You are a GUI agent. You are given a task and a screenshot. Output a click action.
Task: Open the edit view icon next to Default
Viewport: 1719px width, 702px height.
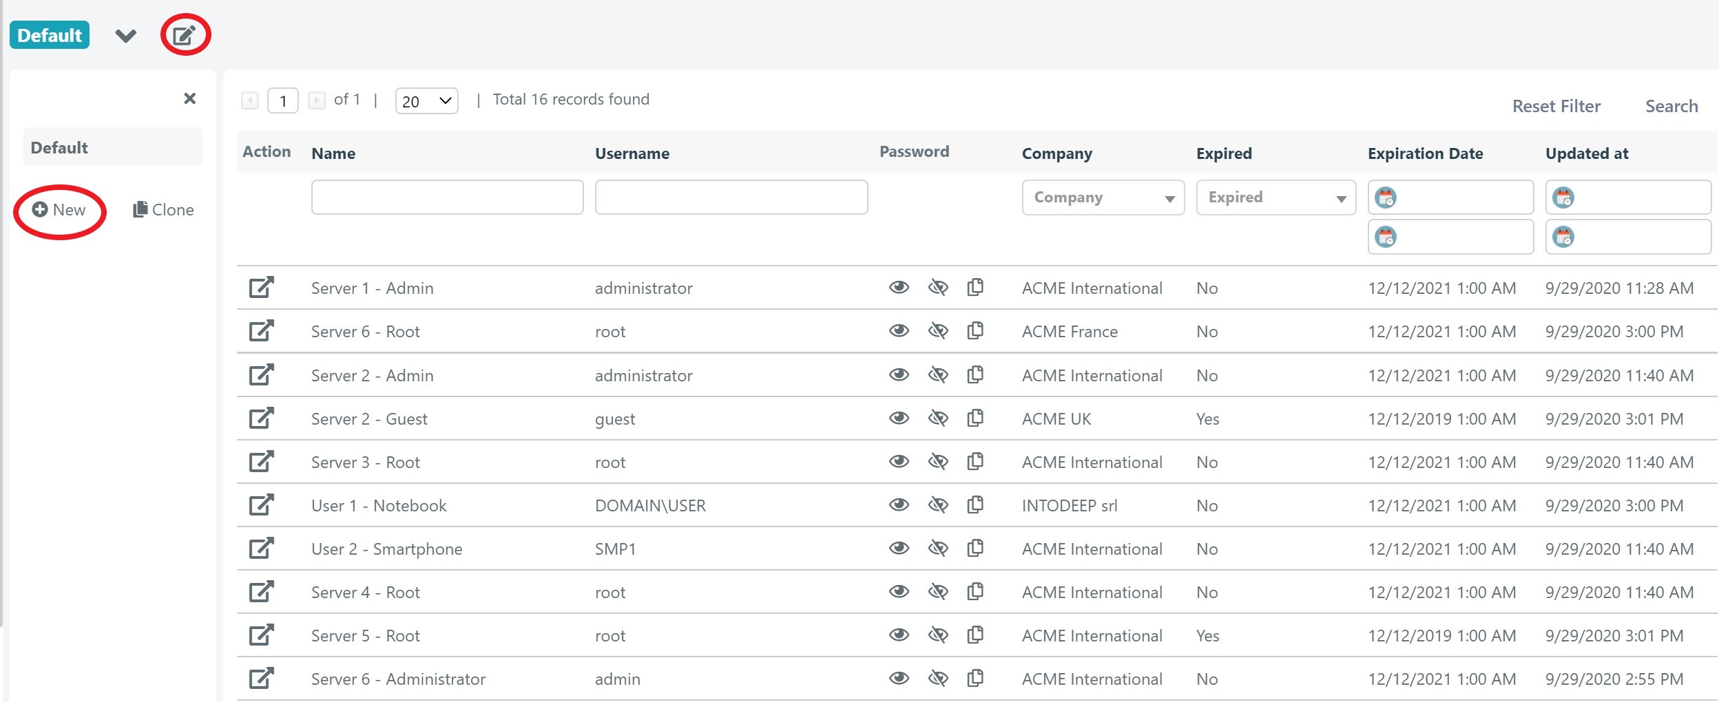pos(184,35)
